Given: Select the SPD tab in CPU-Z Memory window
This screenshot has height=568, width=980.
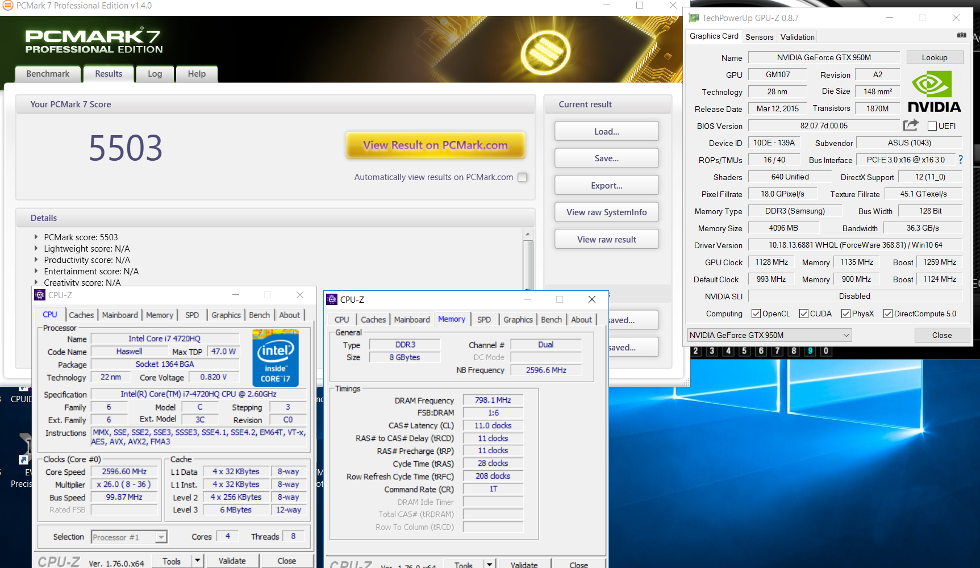Looking at the screenshot, I should pos(484,320).
